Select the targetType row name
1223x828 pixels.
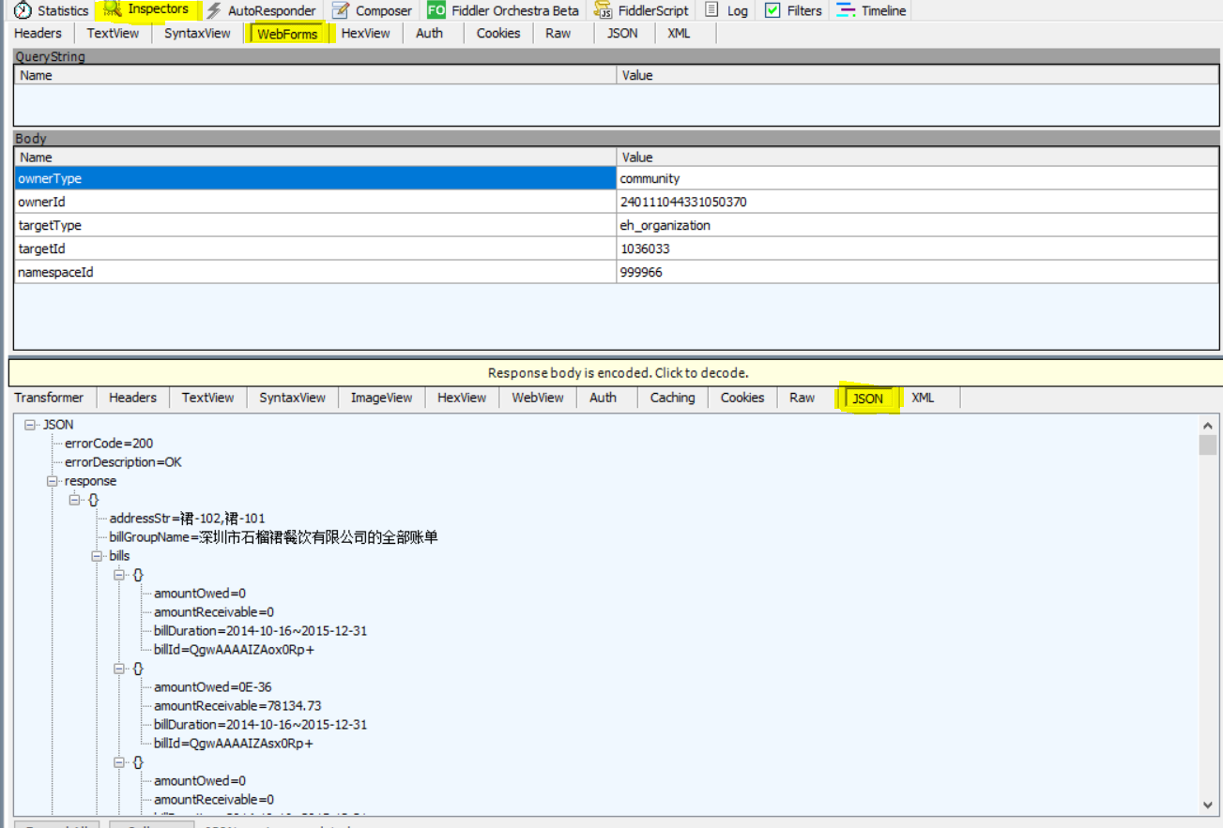315,225
